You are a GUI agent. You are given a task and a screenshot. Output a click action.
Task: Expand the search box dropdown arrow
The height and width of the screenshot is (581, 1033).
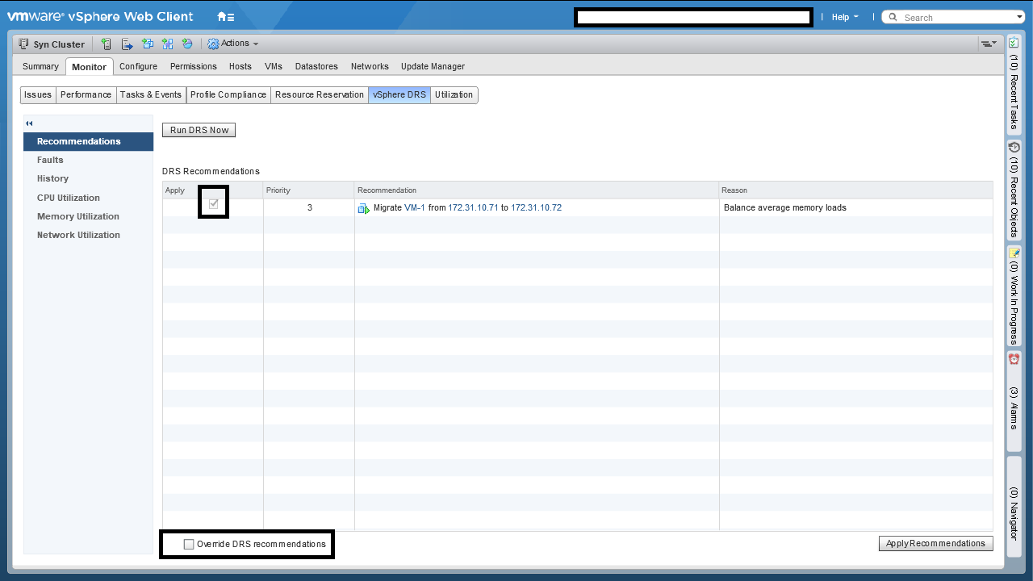[x=1019, y=17]
